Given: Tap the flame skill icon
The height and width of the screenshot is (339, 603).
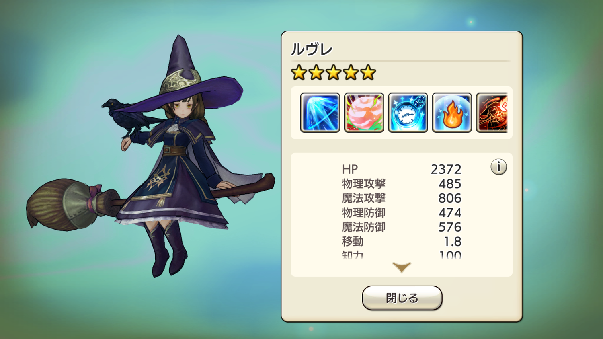Looking at the screenshot, I should pyautogui.click(x=452, y=113).
